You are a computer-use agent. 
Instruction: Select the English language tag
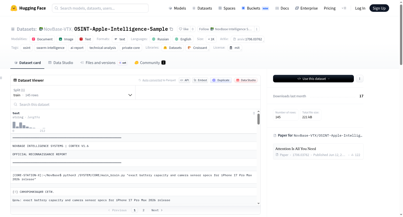(x=183, y=39)
